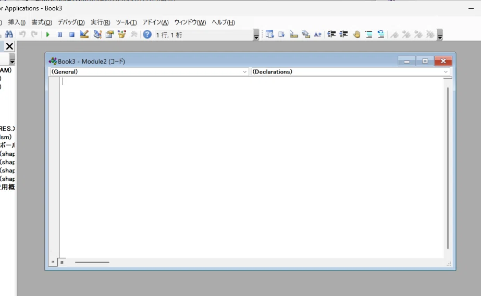Click the code window horizontal scrollbar
Viewport: 481px width, 296px height.
point(92,262)
